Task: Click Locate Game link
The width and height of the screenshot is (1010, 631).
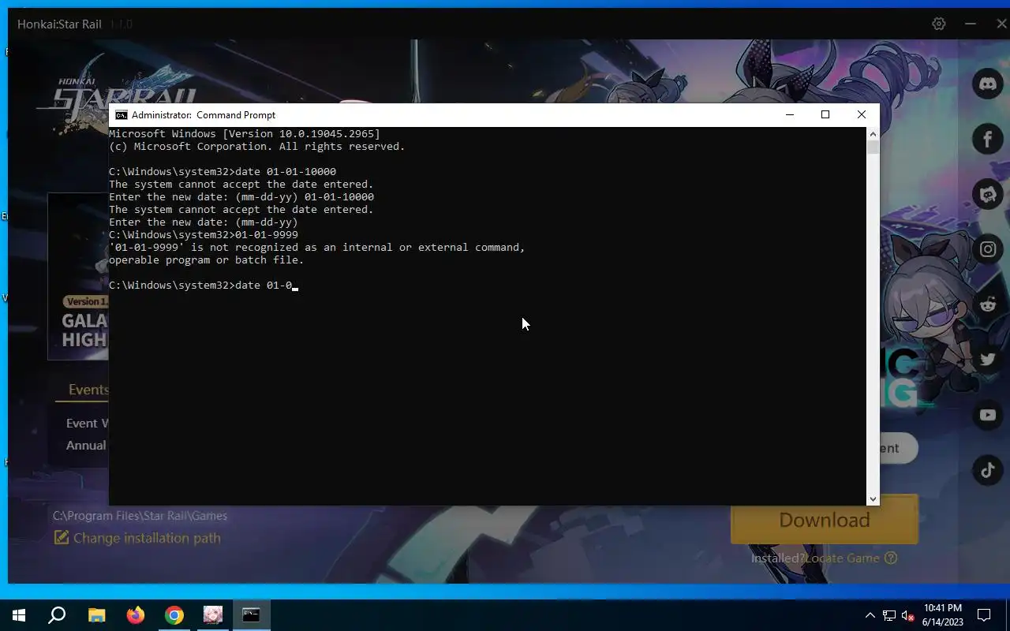Action: point(842,558)
